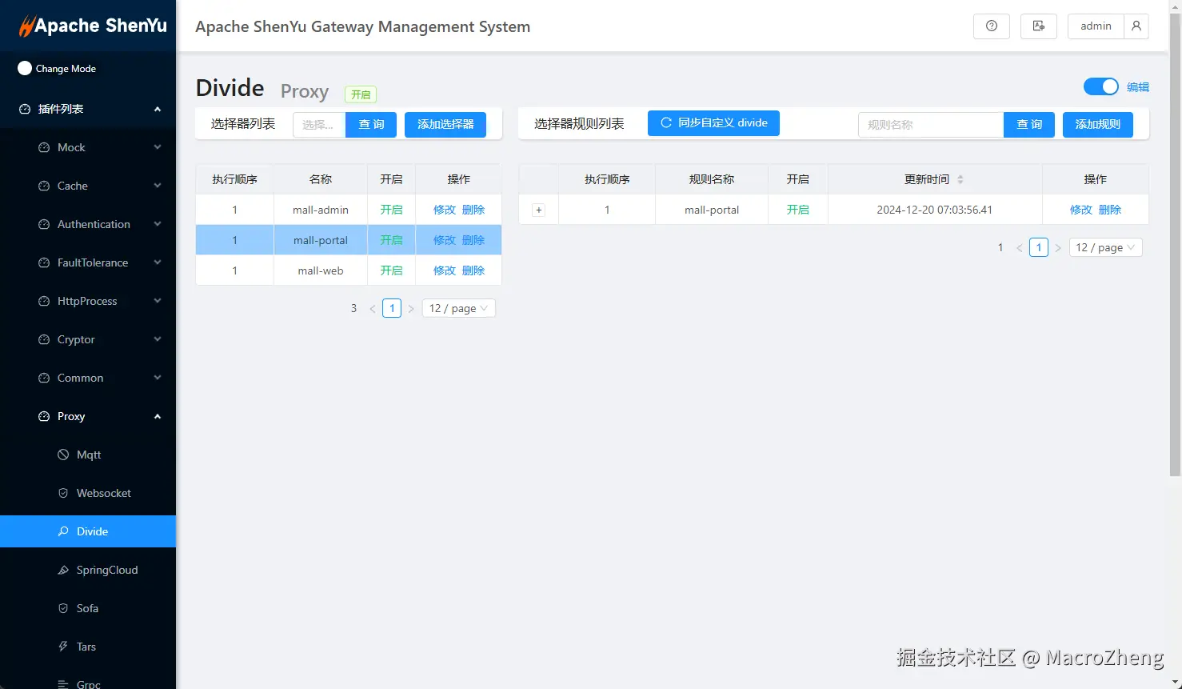The height and width of the screenshot is (689, 1182).
Task: Toggle the 编辑 switch off
Action: coord(1101,86)
